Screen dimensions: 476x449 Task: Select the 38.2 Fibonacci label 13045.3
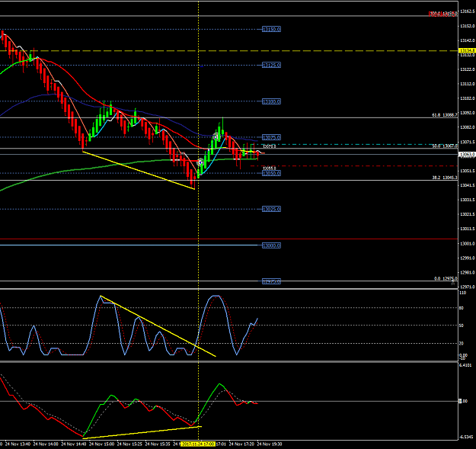click(x=445, y=178)
